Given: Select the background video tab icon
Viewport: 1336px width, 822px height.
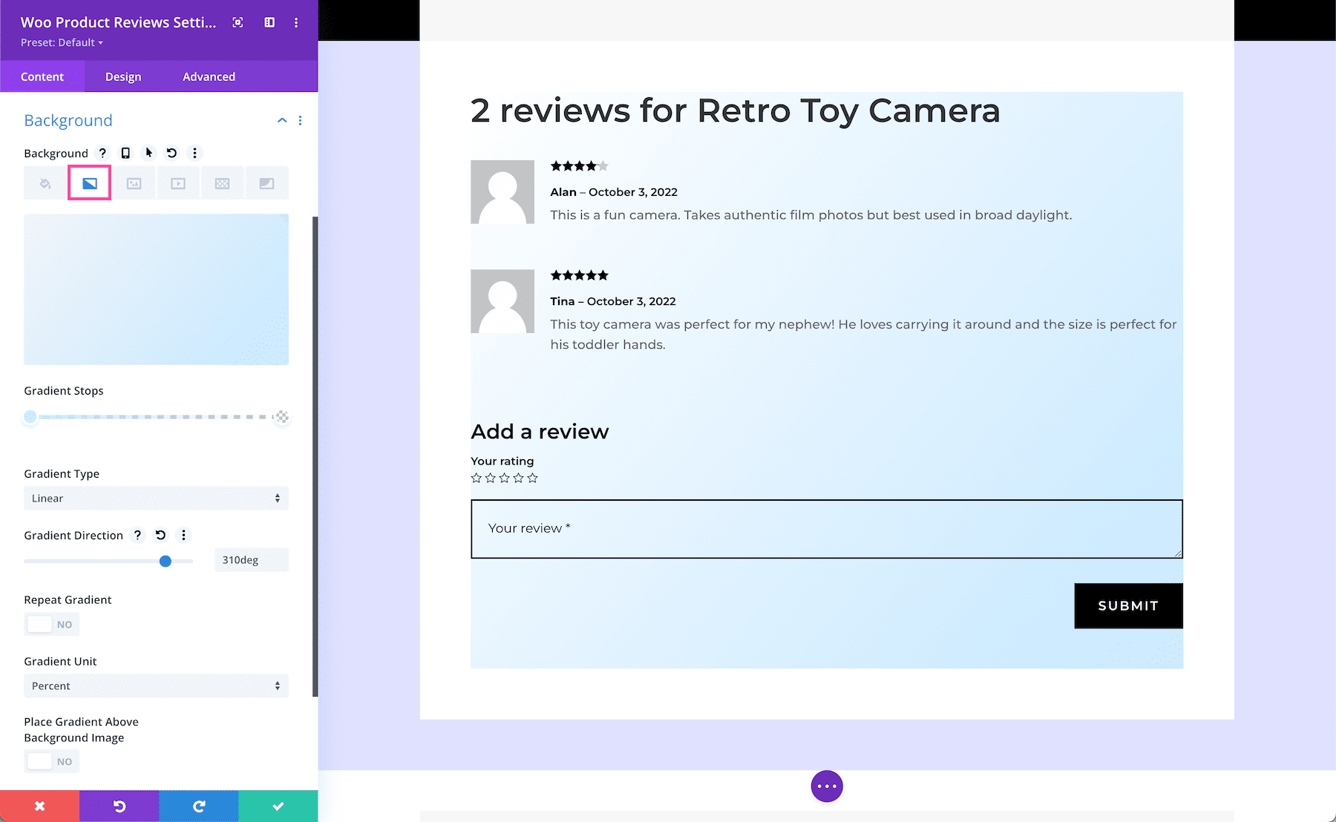Looking at the screenshot, I should pos(178,183).
